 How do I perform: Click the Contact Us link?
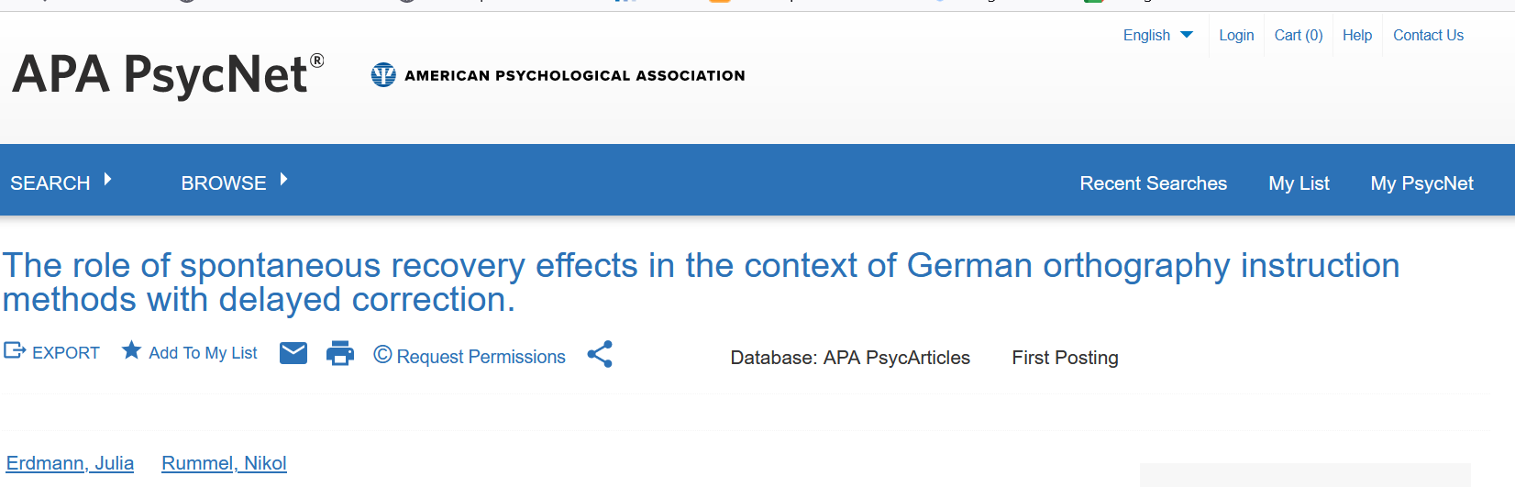click(x=1428, y=35)
